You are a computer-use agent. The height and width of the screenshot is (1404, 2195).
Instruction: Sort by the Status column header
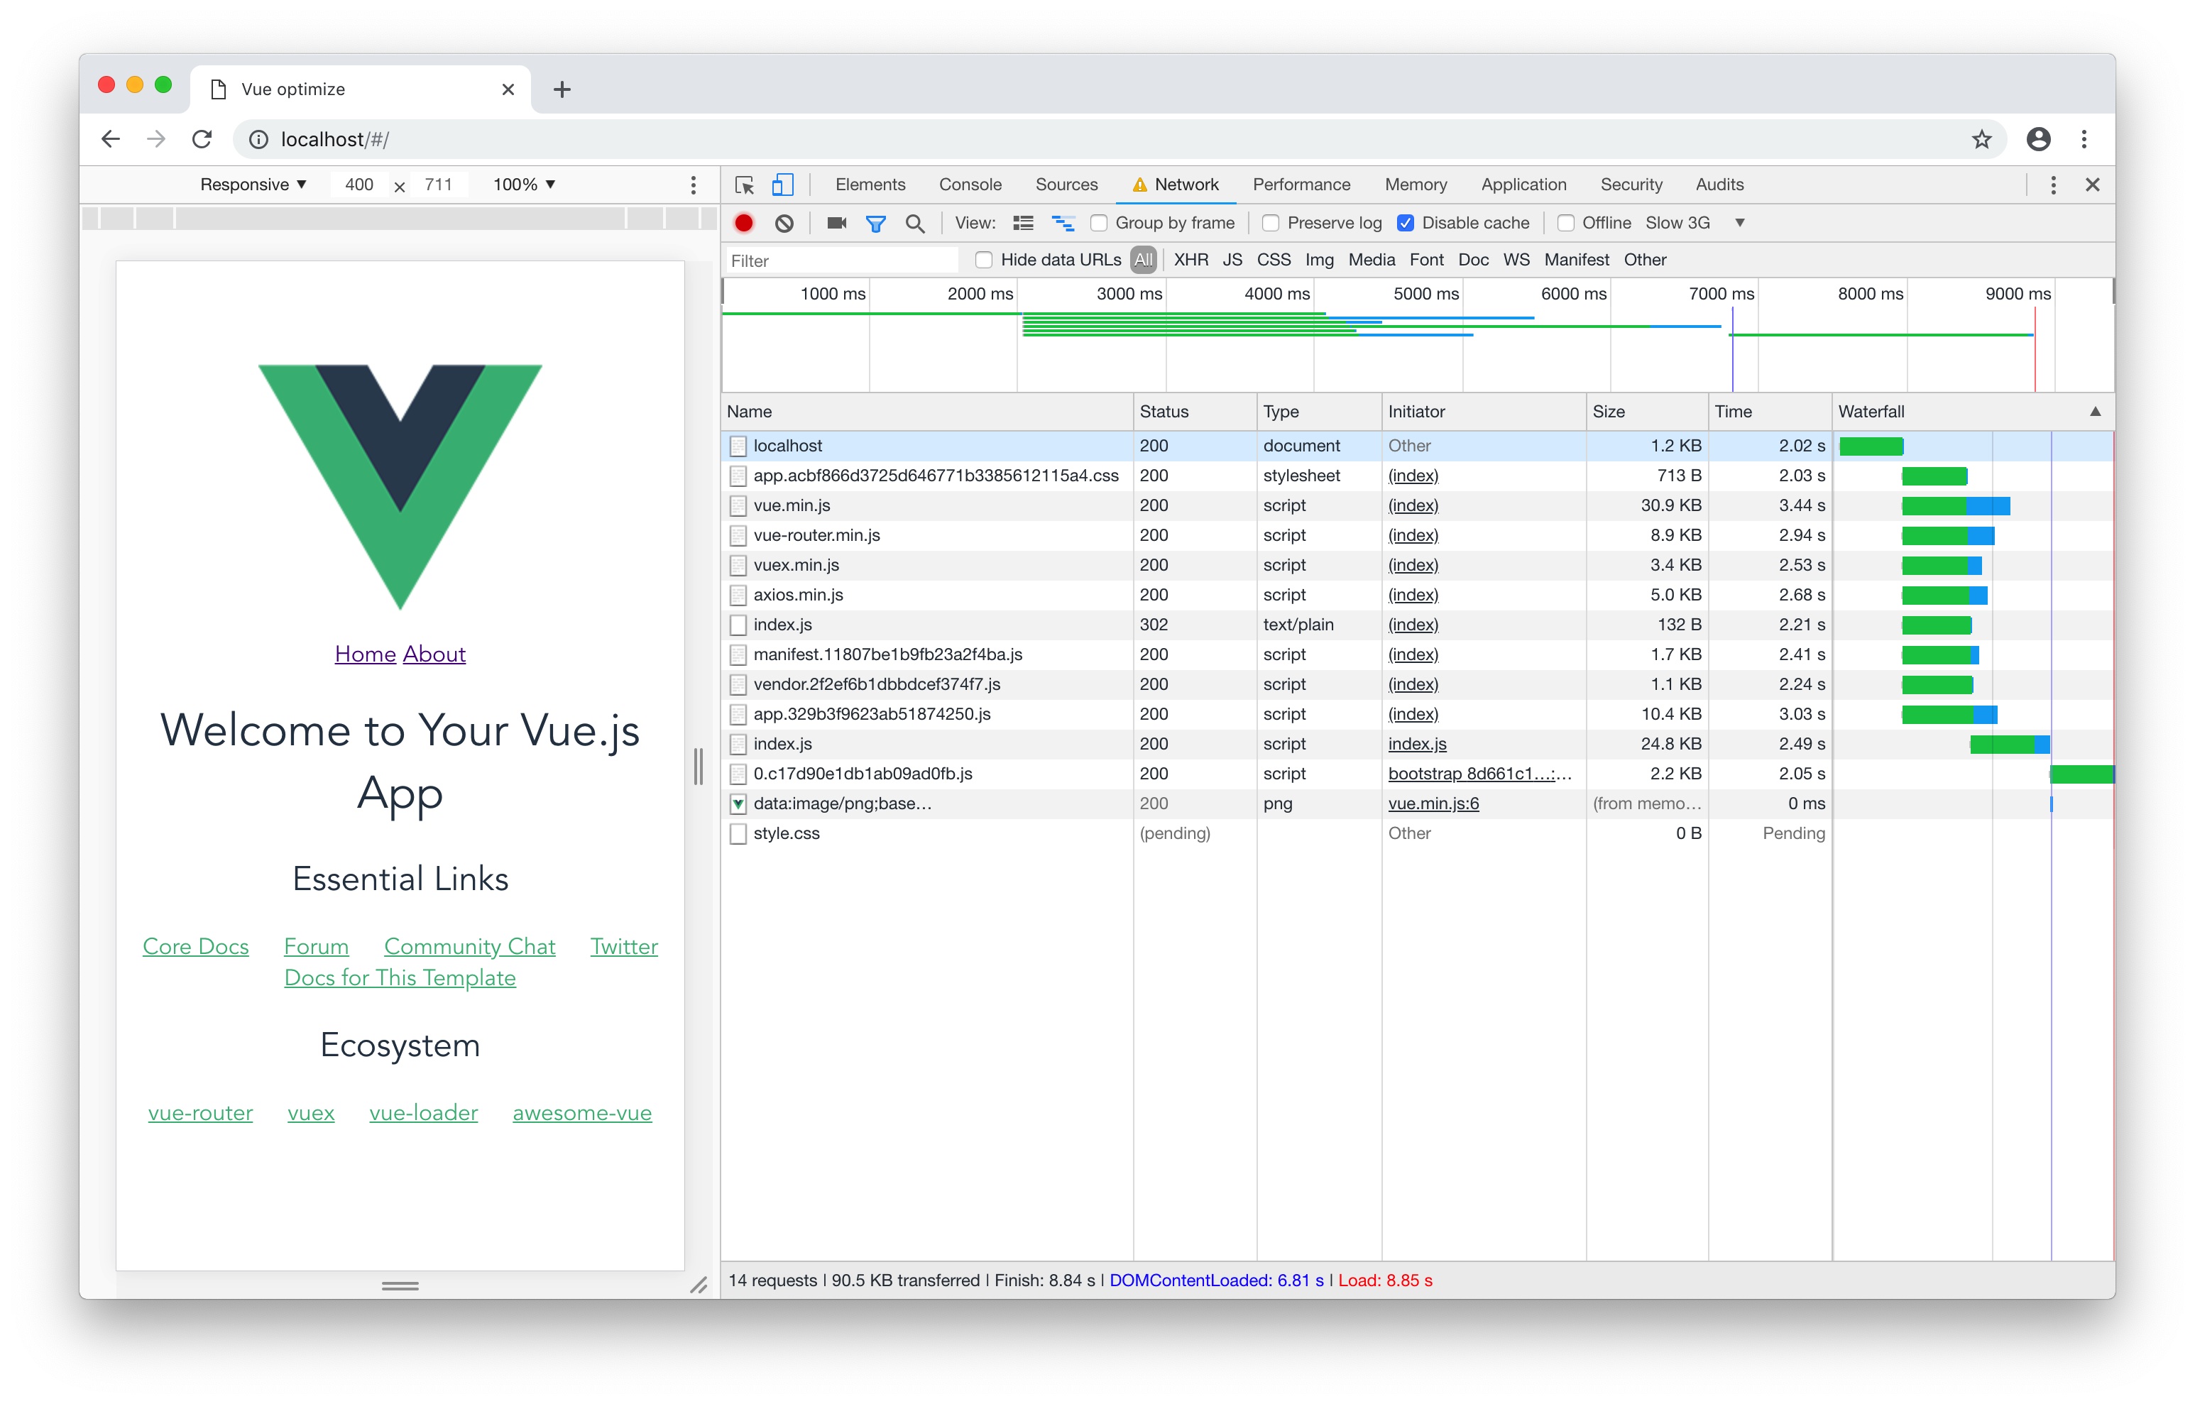tap(1194, 412)
